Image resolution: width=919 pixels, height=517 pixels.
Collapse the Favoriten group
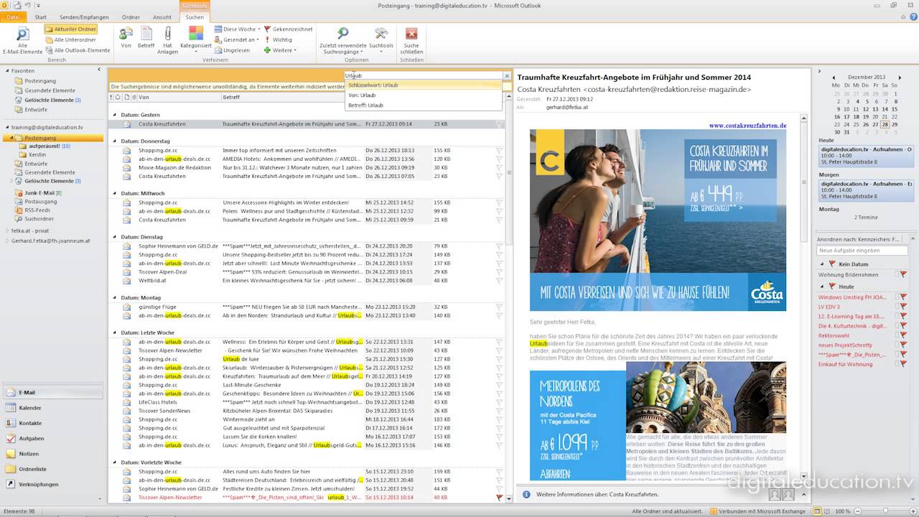(x=8, y=71)
